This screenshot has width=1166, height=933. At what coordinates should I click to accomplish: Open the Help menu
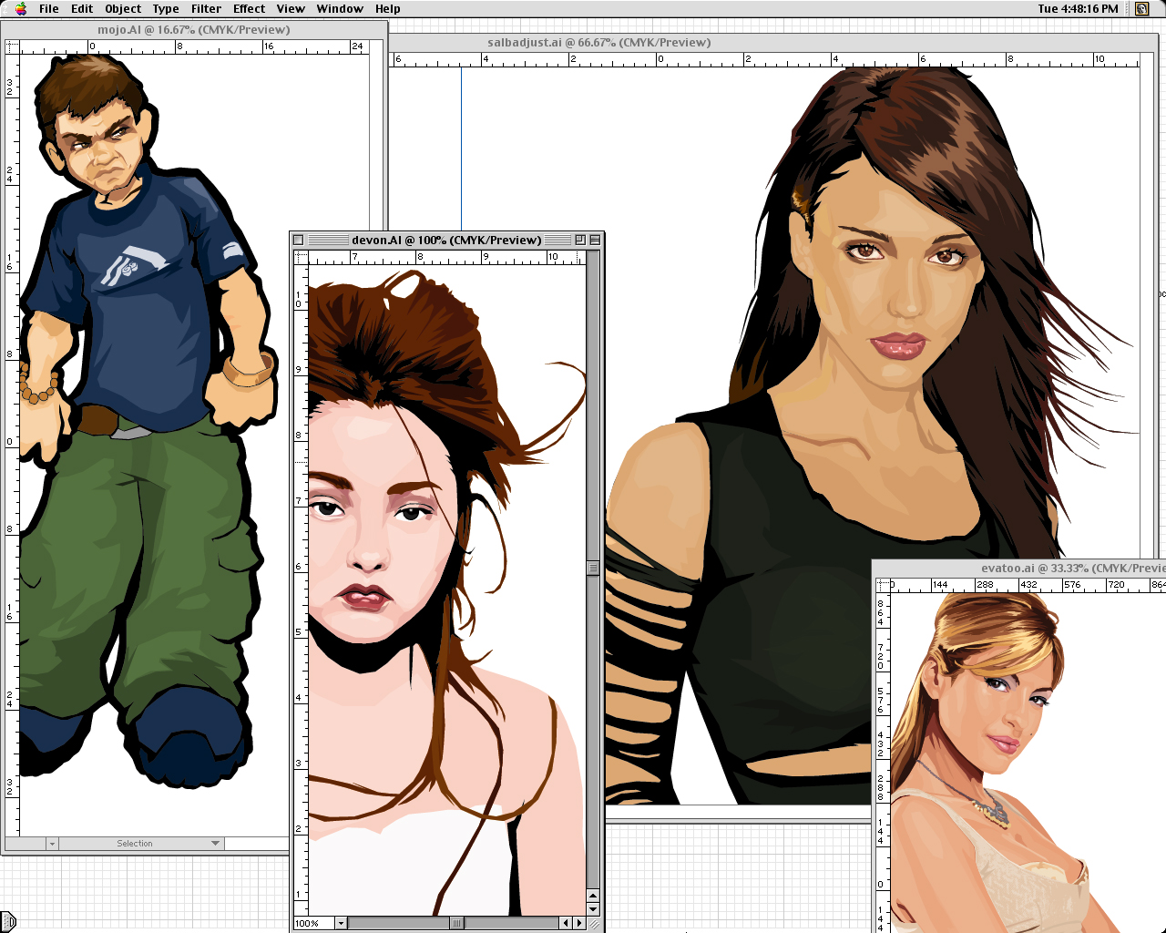388,8
